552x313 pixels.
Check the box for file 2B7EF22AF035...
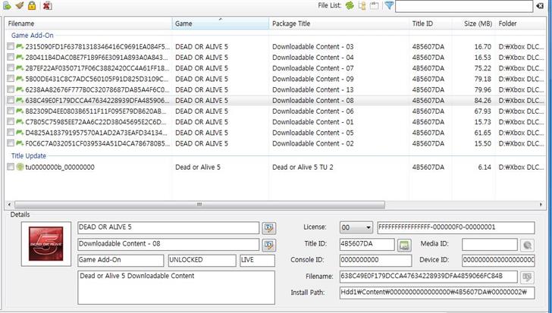11,68
